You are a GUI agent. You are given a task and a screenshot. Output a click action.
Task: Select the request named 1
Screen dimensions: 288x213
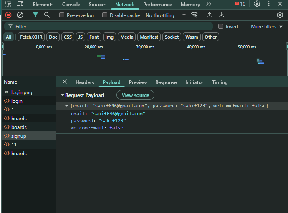click(x=29, y=109)
